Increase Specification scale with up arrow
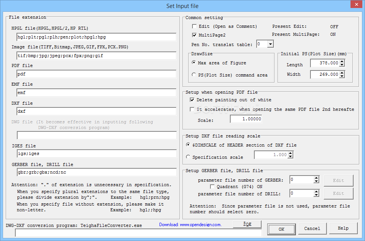The image size is (365, 241). [x=290, y=153]
